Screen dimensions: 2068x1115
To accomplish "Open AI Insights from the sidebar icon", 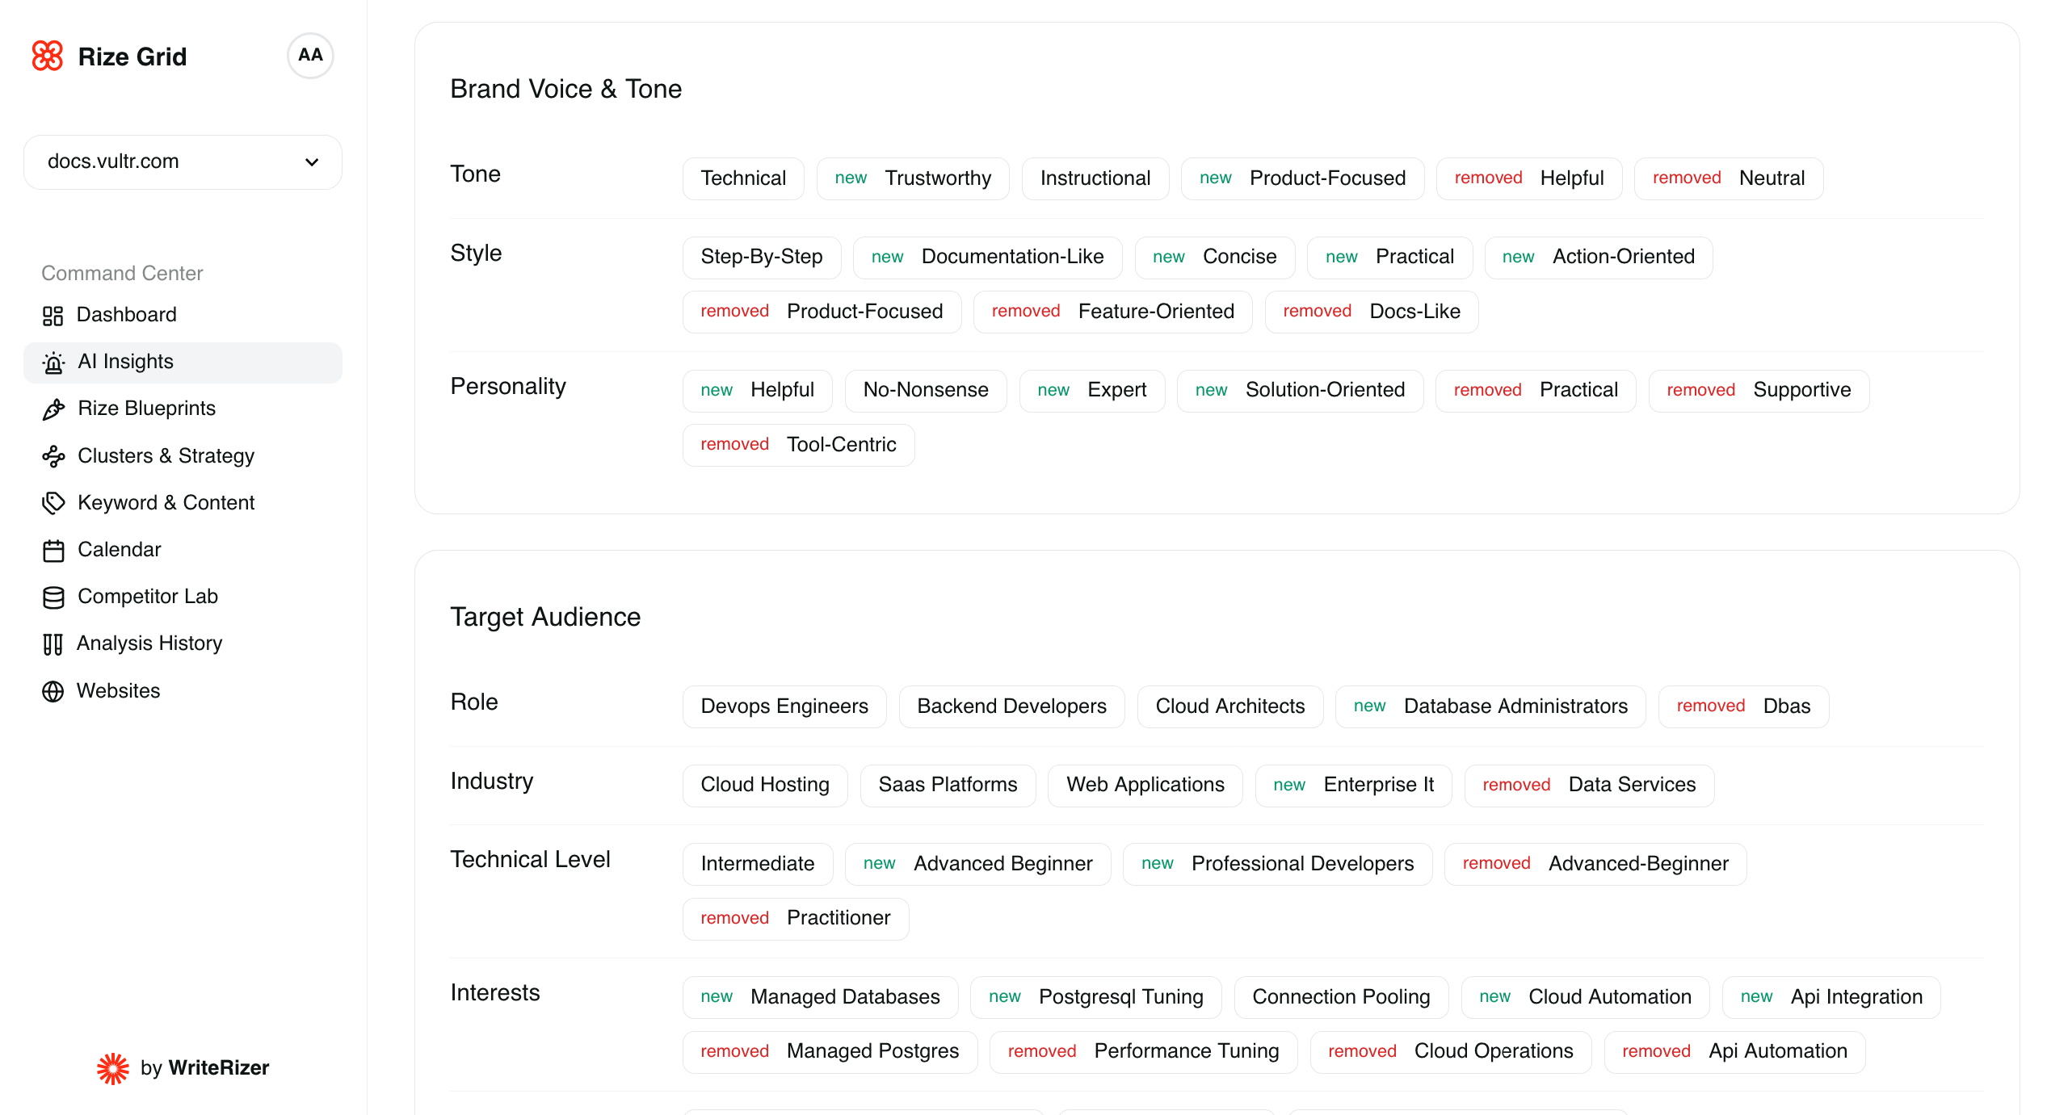I will [53, 363].
